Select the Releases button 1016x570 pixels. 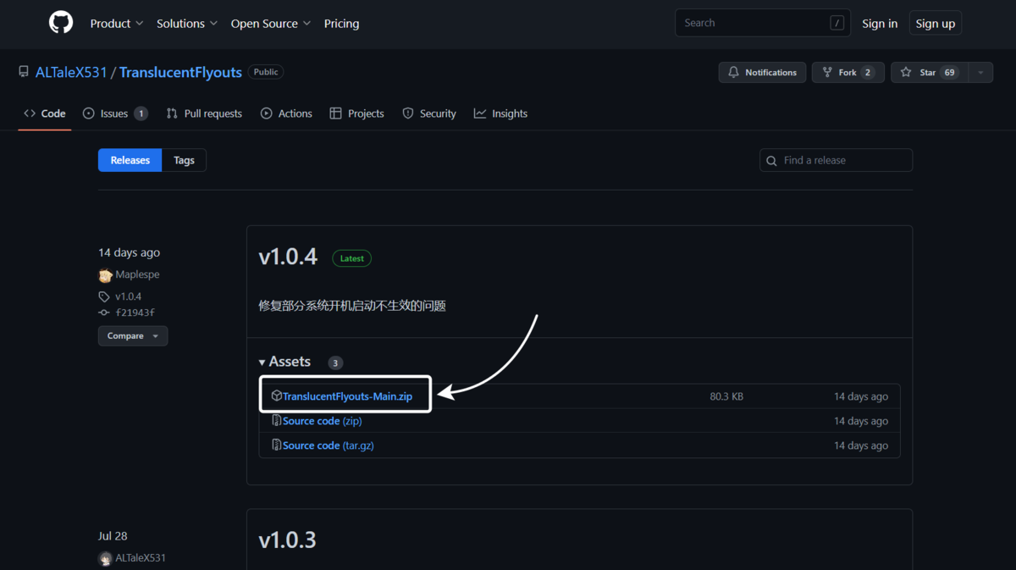point(130,160)
